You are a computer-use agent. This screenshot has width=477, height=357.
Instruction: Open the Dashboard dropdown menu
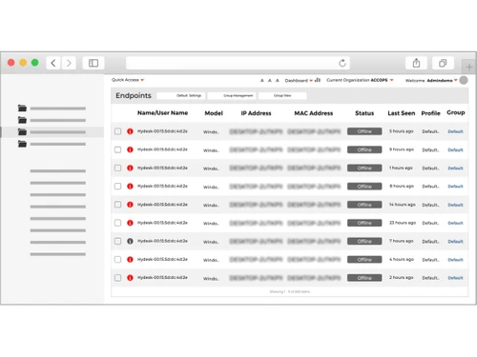click(x=299, y=81)
